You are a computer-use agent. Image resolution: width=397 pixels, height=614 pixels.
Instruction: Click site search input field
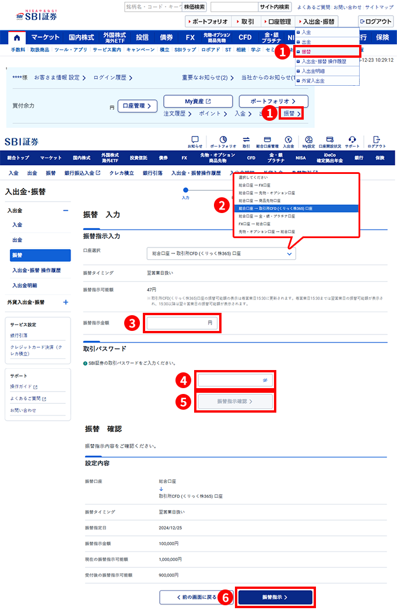point(234,7)
